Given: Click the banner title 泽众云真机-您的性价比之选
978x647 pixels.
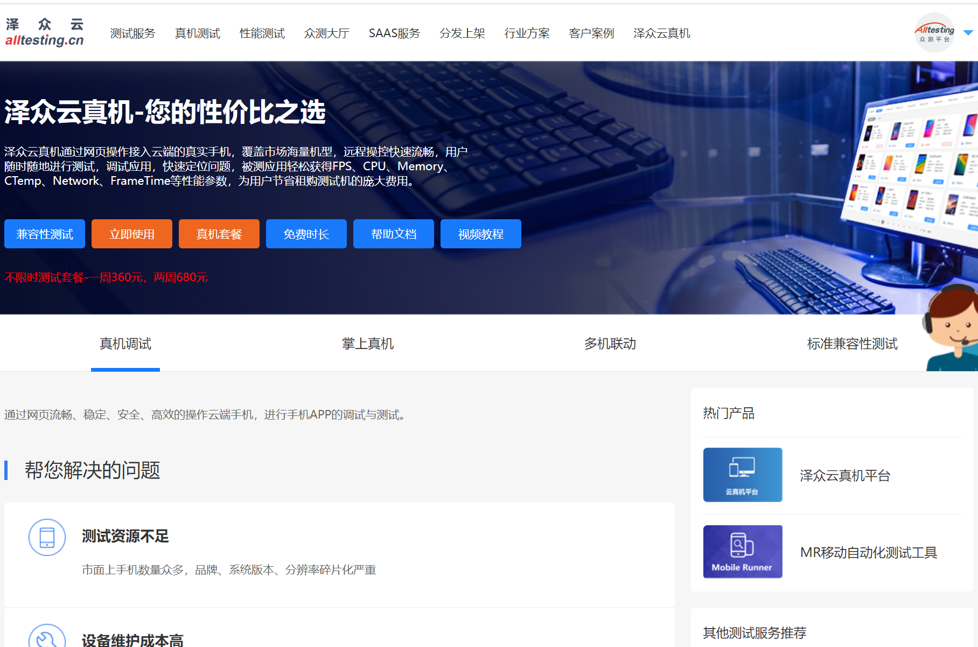Looking at the screenshot, I should pyautogui.click(x=165, y=112).
